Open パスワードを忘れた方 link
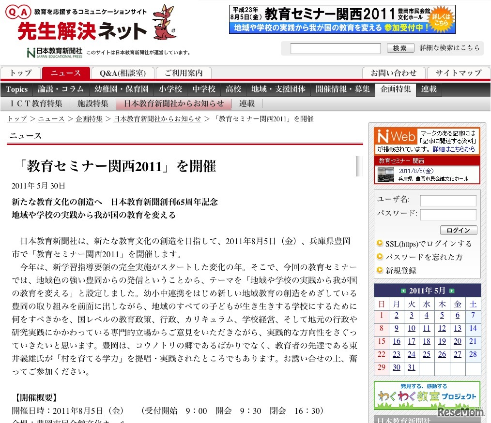491x423 pixels. [424, 257]
